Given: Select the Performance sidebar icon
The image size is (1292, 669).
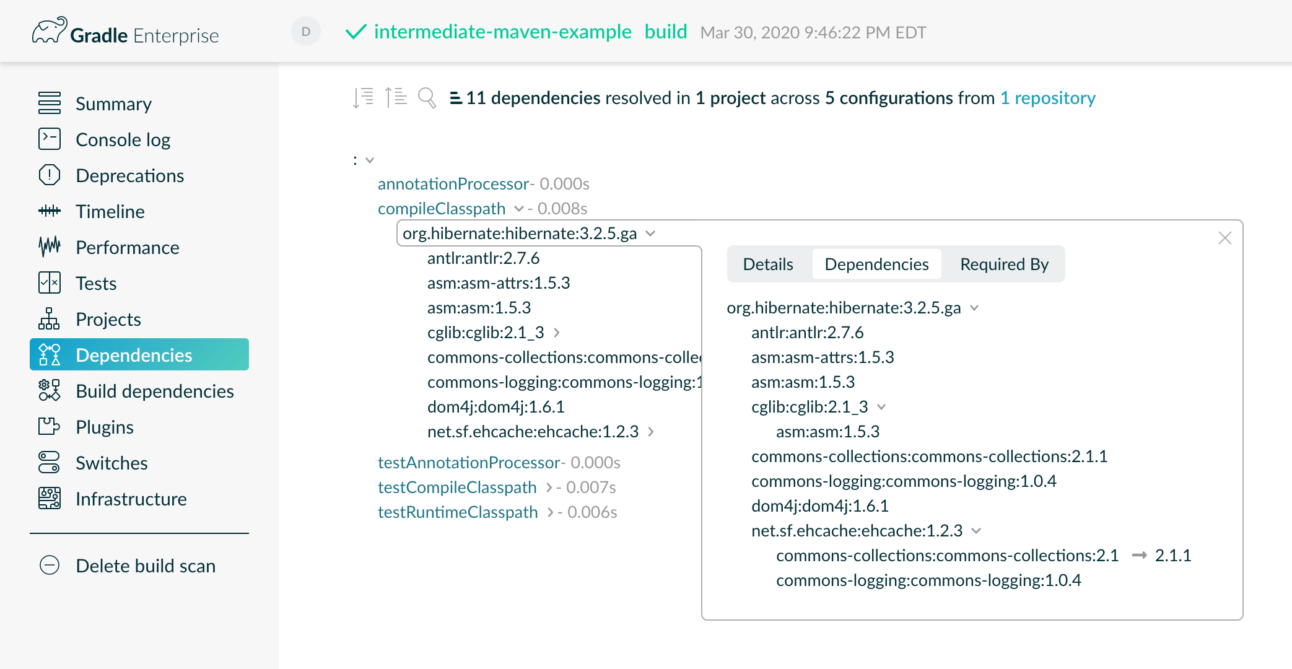Looking at the screenshot, I should pyautogui.click(x=50, y=247).
